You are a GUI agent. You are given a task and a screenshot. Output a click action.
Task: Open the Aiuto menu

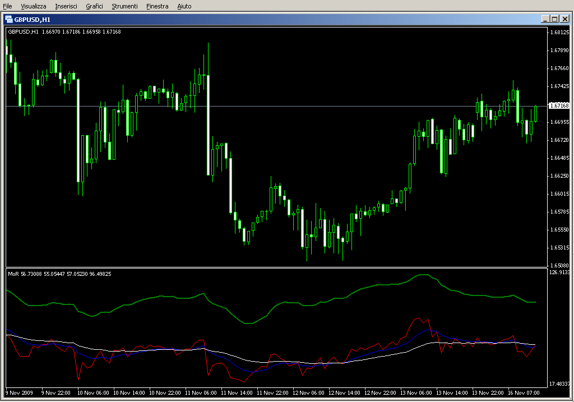point(184,6)
